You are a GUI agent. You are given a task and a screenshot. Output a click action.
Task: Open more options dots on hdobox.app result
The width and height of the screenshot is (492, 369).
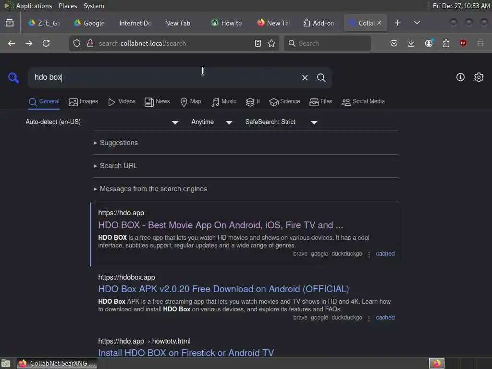click(x=369, y=318)
